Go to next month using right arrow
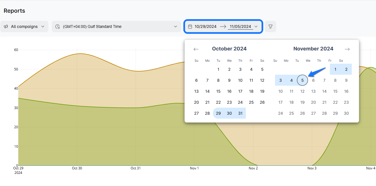The width and height of the screenshot is (376, 186). coord(347,49)
